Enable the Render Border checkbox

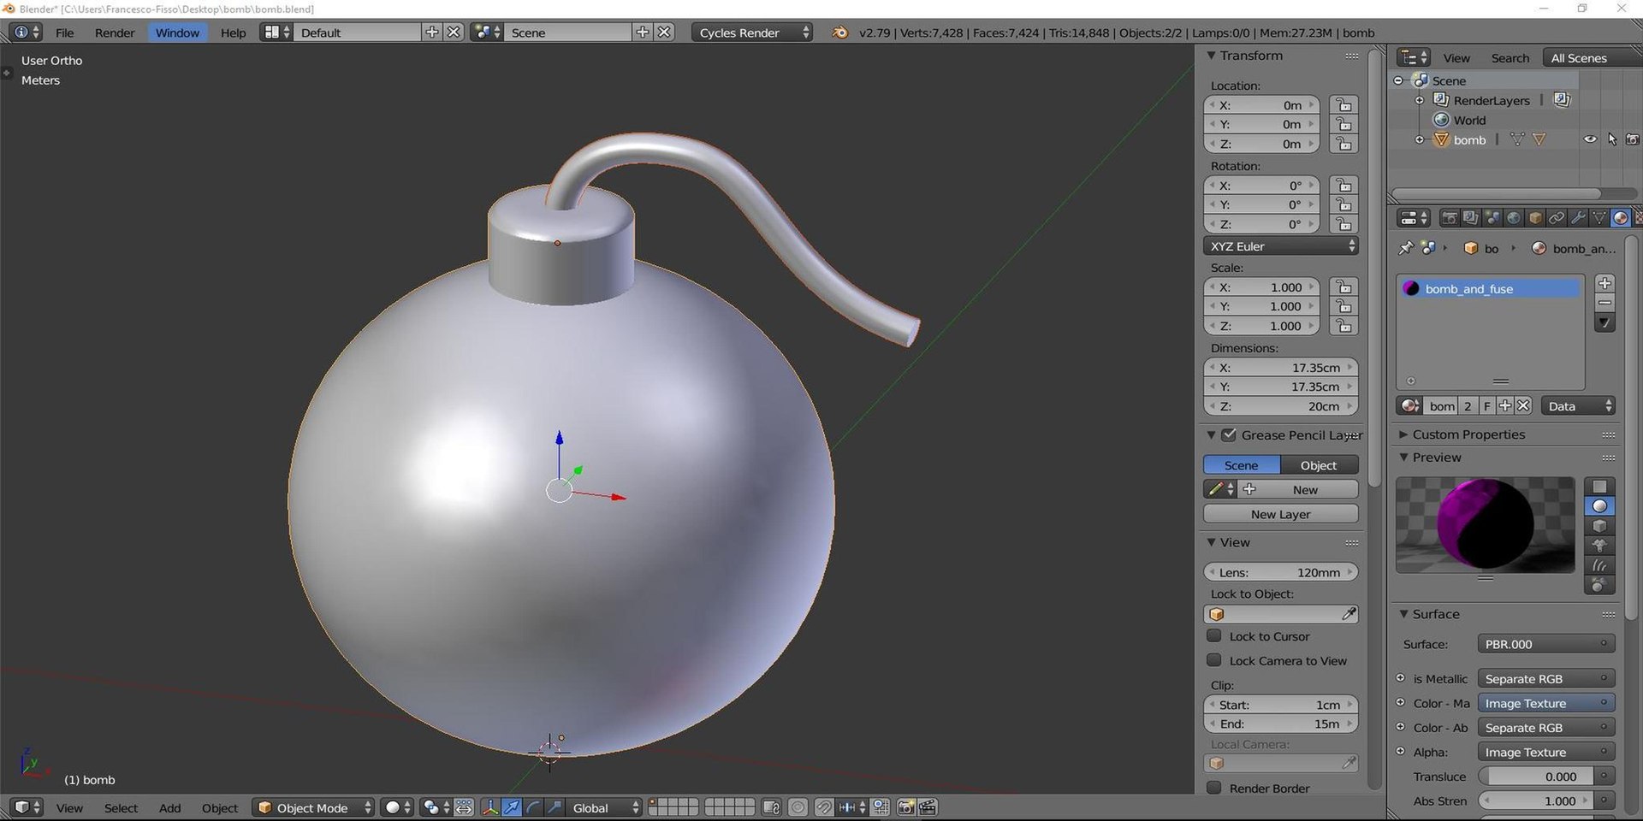[x=1213, y=787]
